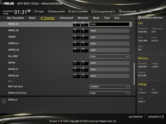The width and height of the screenshot is (166, 124).
Task: Click the Quick Note notepad icon
Action: pos(120,11)
